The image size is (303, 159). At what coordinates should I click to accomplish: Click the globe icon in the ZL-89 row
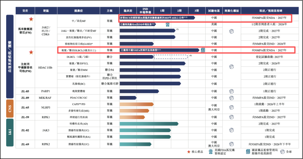tap(231, 98)
